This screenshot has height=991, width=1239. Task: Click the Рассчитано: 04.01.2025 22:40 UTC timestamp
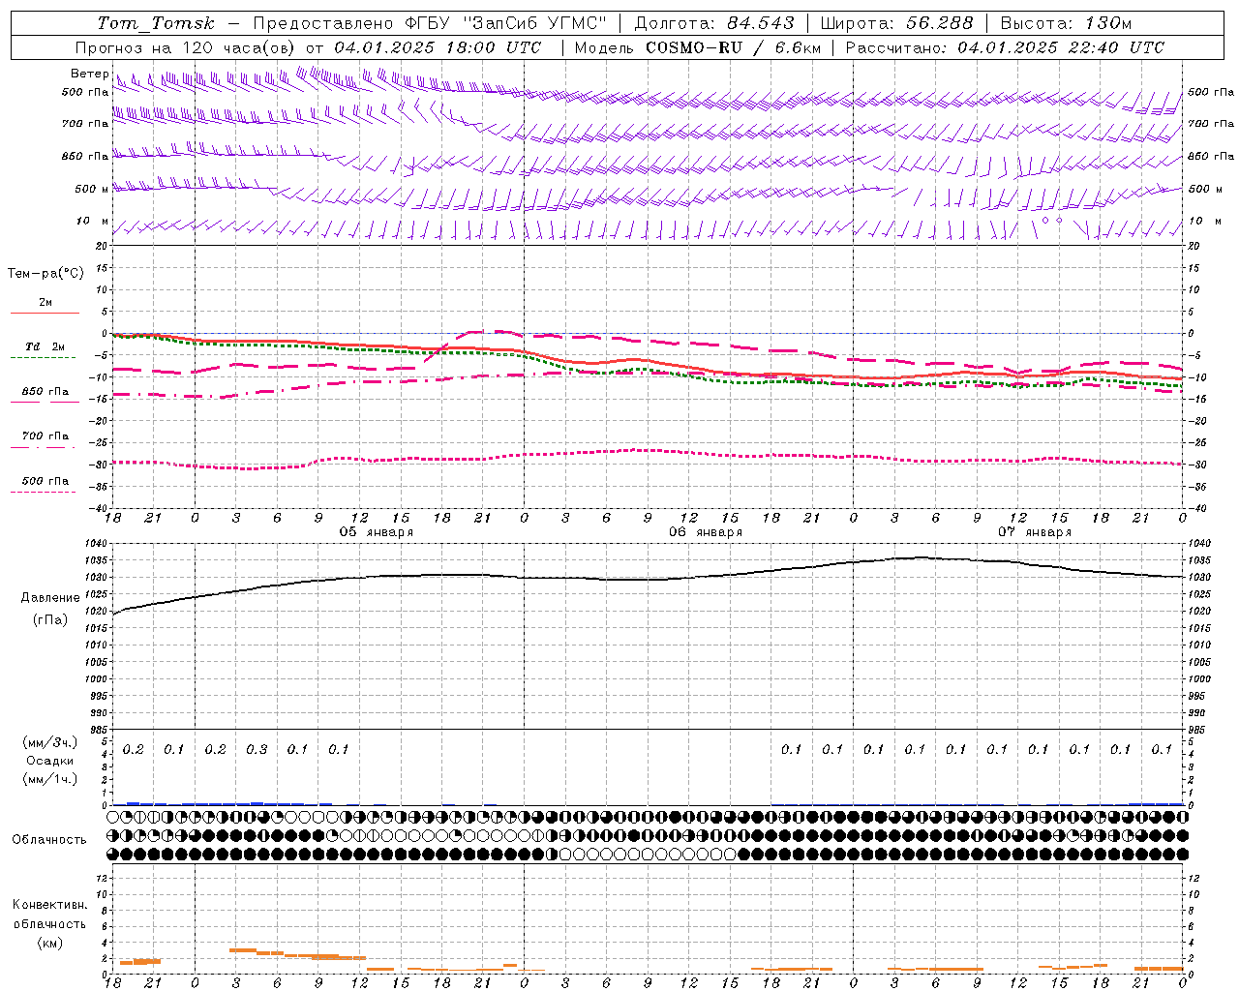[x=1005, y=47]
